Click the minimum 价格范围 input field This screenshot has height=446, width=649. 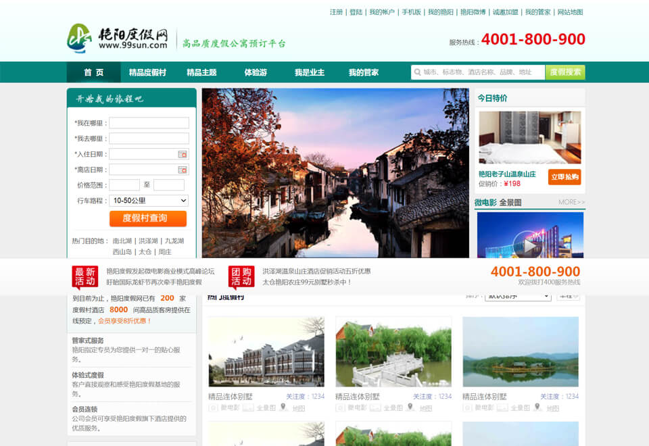click(x=124, y=185)
